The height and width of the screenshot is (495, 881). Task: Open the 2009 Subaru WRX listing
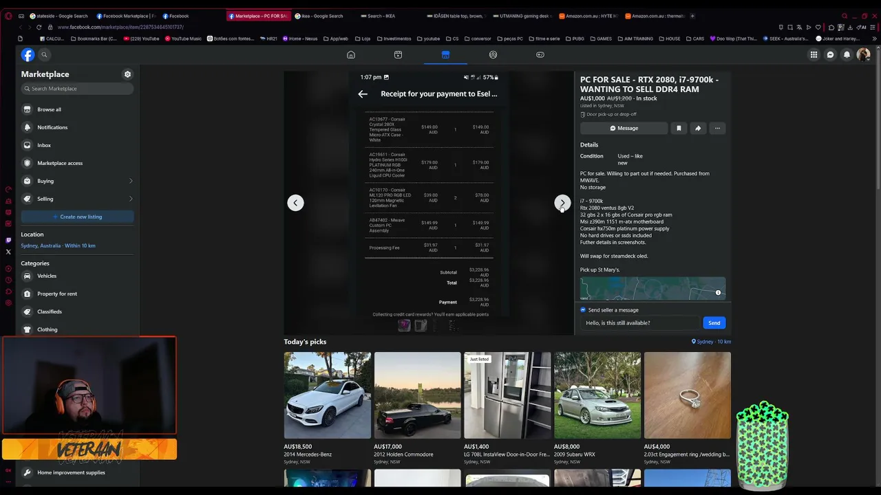597,408
